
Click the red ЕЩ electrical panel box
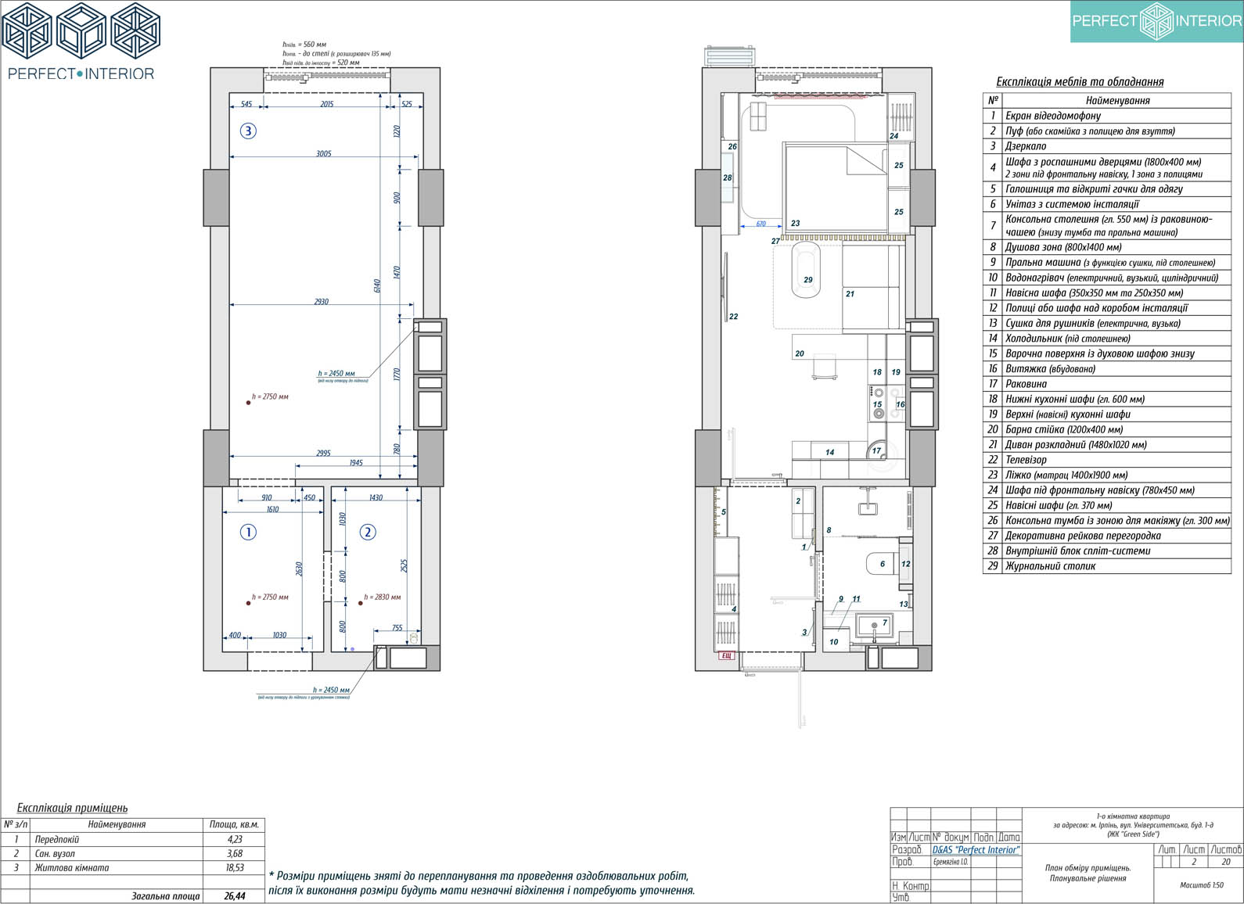pos(726,655)
